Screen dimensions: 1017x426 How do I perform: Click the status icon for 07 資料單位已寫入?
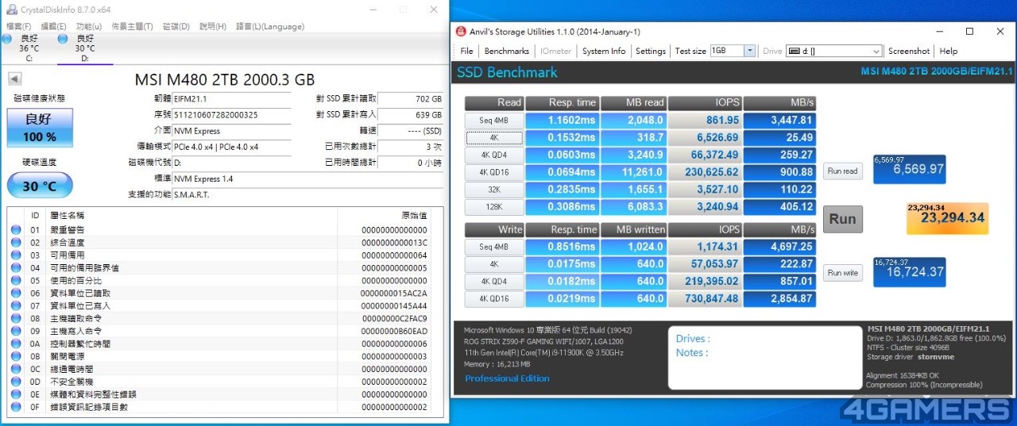tap(17, 306)
